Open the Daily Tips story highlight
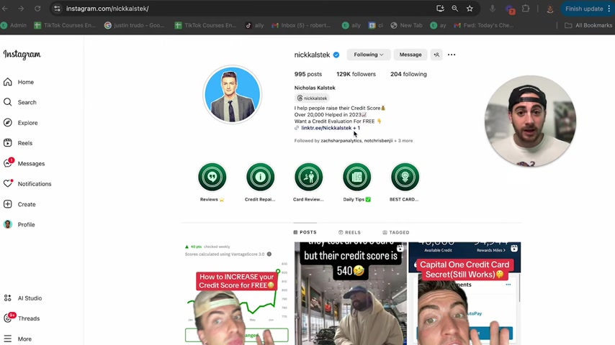 pos(357,177)
